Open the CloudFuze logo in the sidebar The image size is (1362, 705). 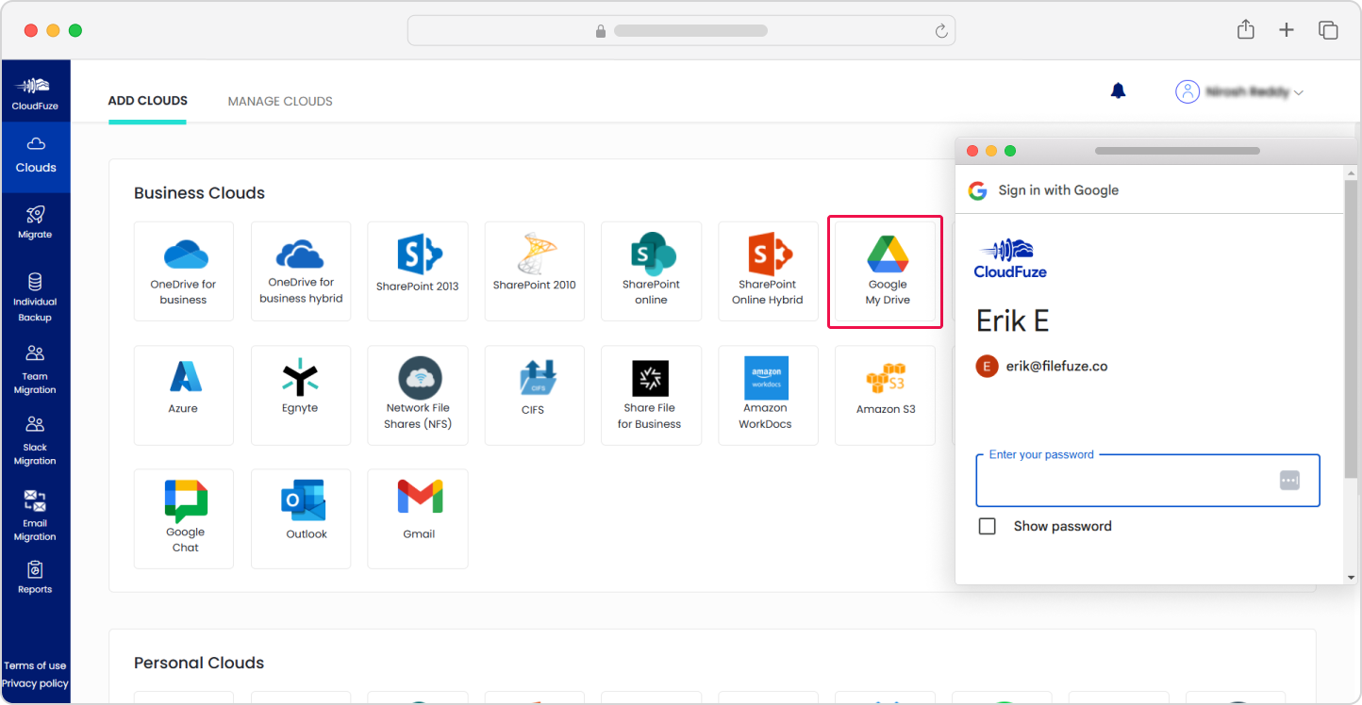(x=35, y=92)
